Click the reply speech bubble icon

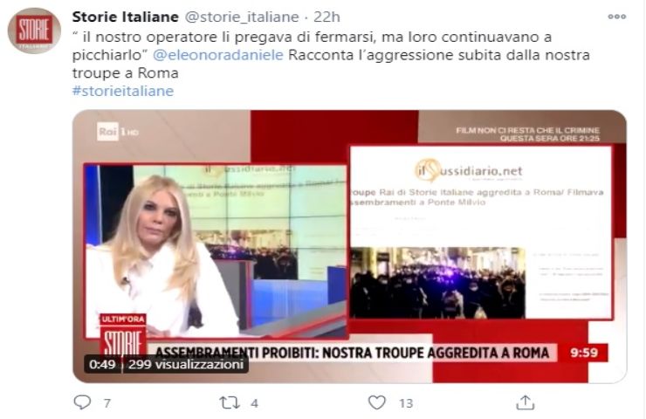click(82, 402)
